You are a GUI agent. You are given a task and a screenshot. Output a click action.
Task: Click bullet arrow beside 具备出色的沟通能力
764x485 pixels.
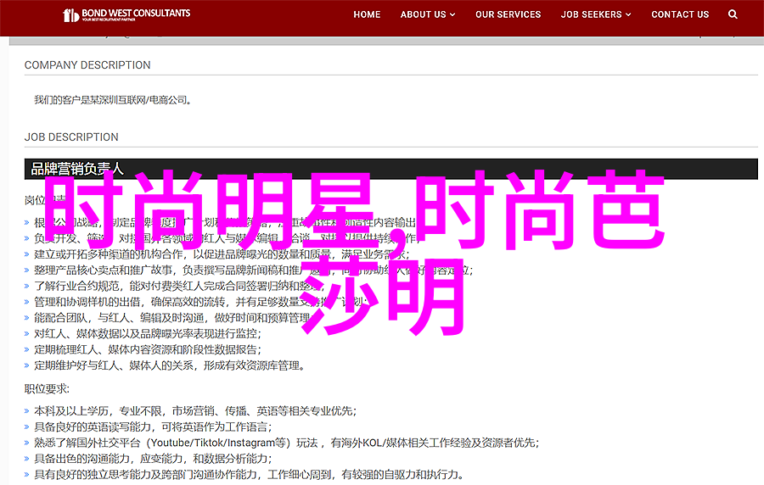tap(29, 460)
